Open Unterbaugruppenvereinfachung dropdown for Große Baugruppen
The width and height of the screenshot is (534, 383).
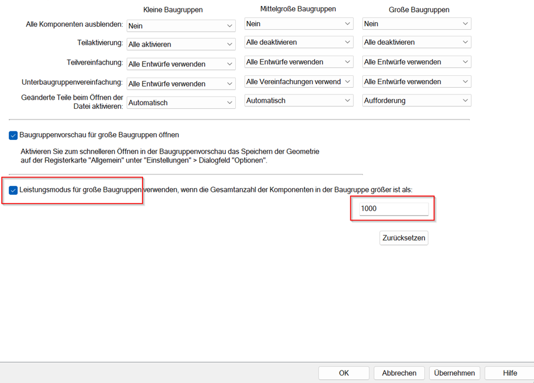[x=417, y=82]
